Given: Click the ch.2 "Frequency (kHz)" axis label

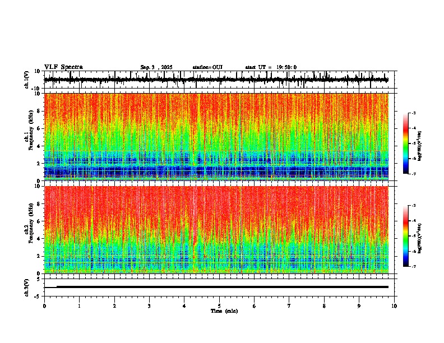Looking at the screenshot, I should [x=31, y=223].
